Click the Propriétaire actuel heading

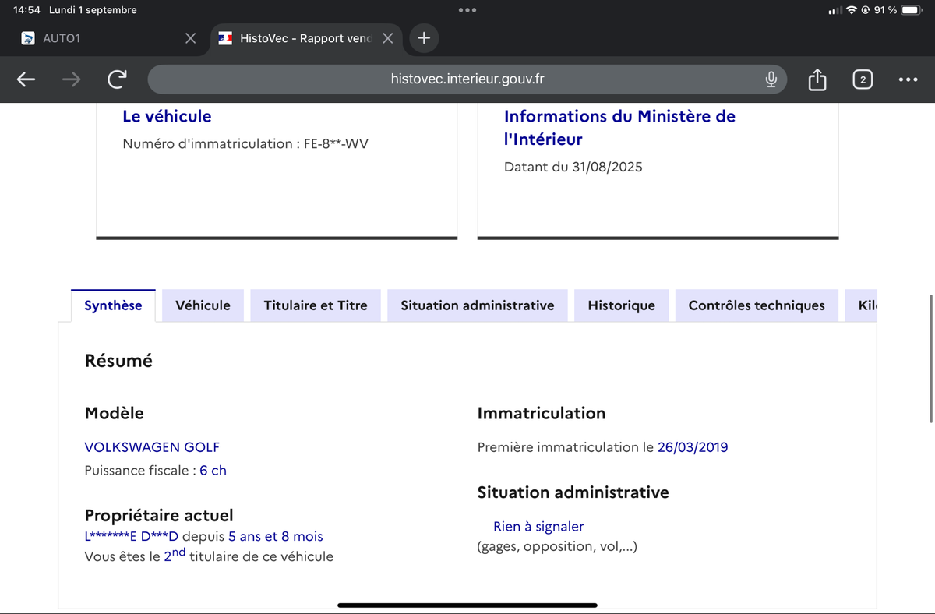point(159,515)
